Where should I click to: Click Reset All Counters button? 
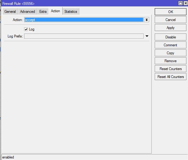coord(171,76)
